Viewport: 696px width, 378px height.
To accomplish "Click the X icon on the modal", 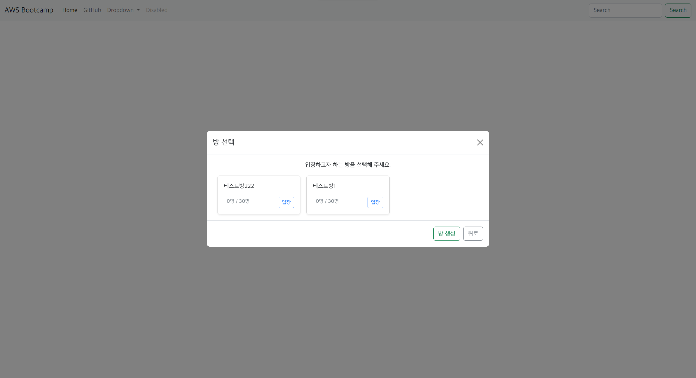I will pos(480,142).
